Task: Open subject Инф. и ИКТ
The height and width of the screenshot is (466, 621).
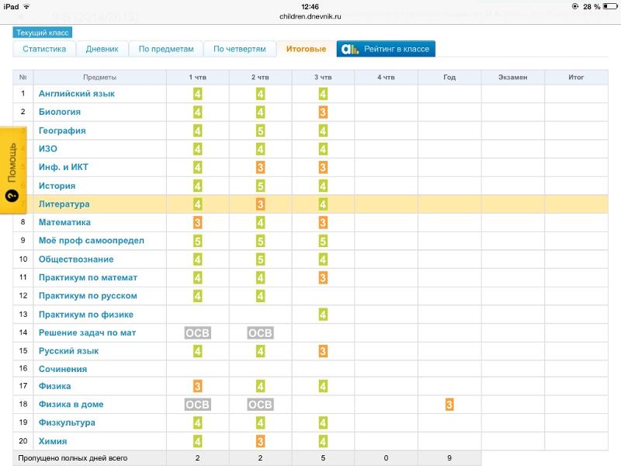Action: 64,167
